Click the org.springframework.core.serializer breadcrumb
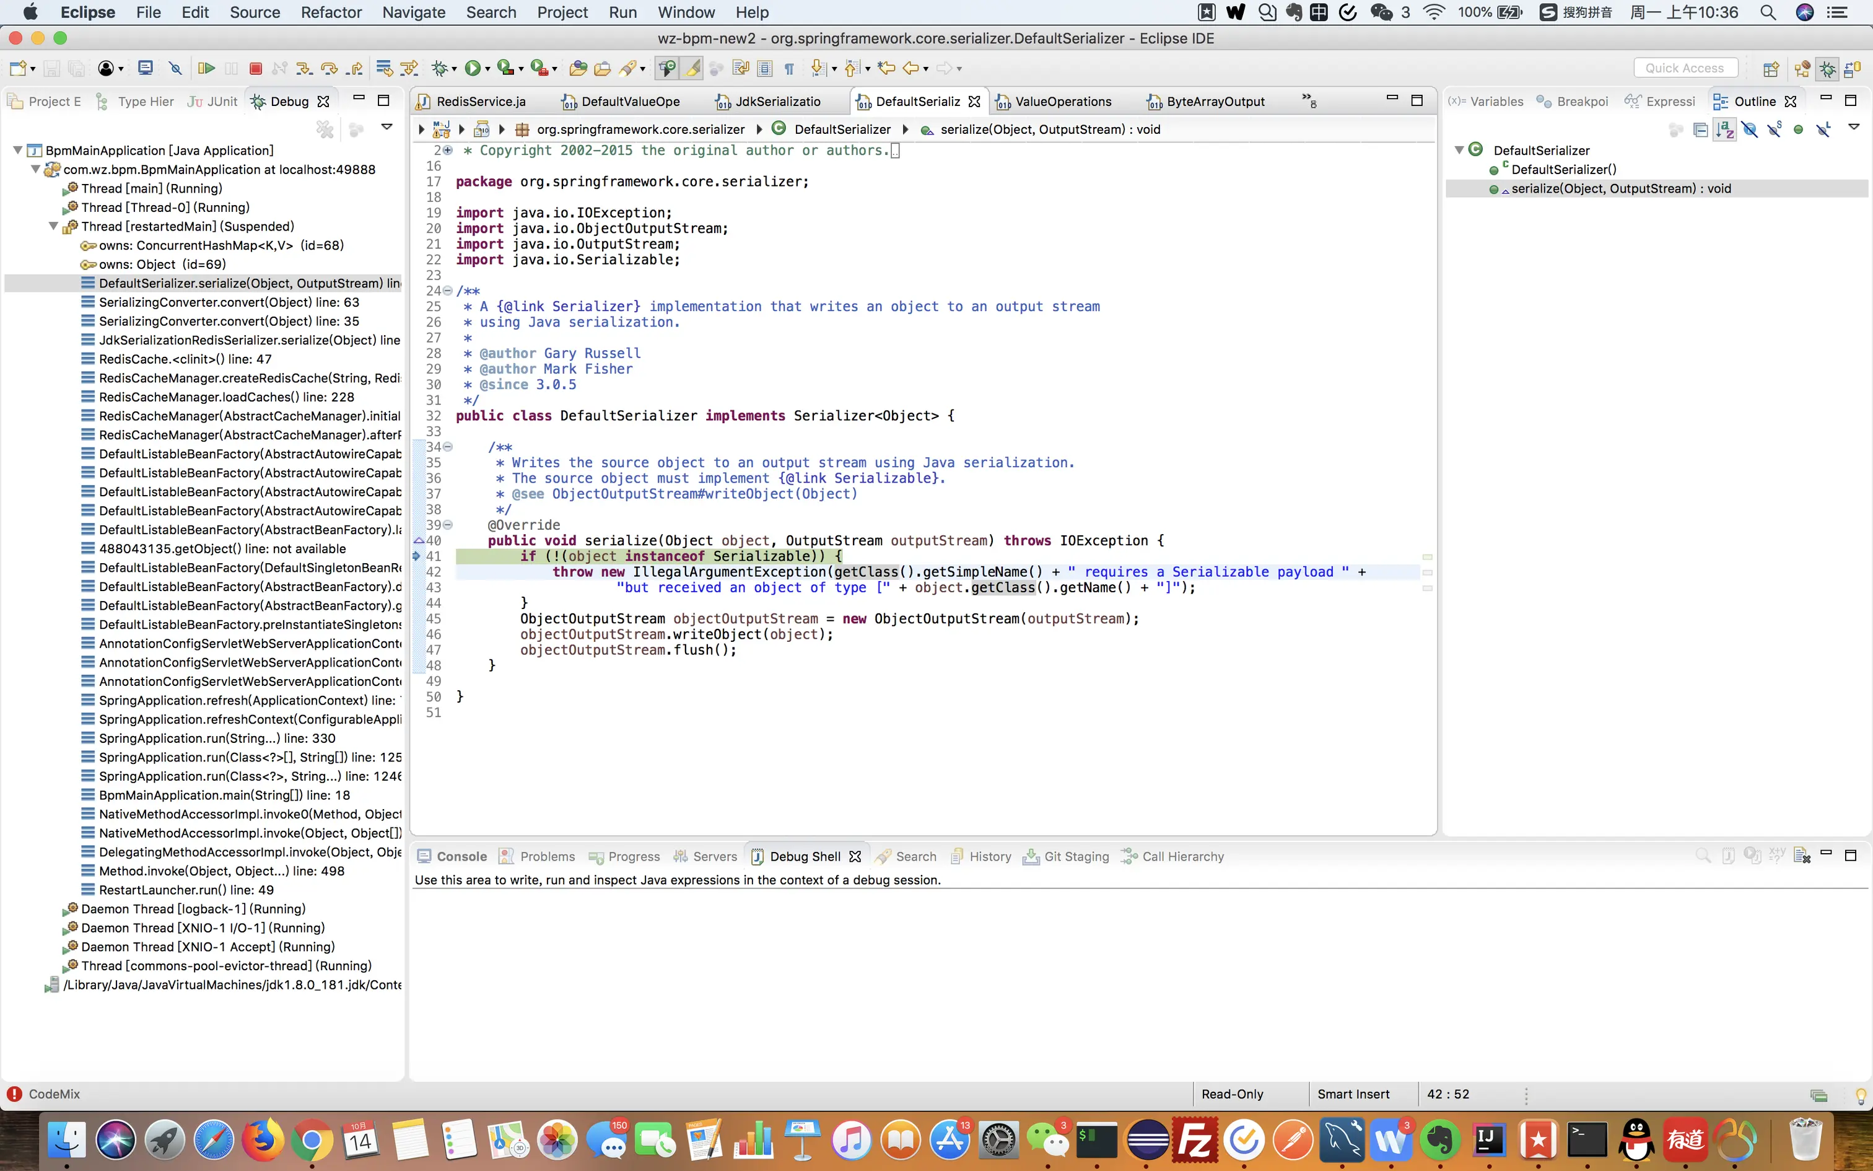The width and height of the screenshot is (1873, 1171). tap(640, 129)
